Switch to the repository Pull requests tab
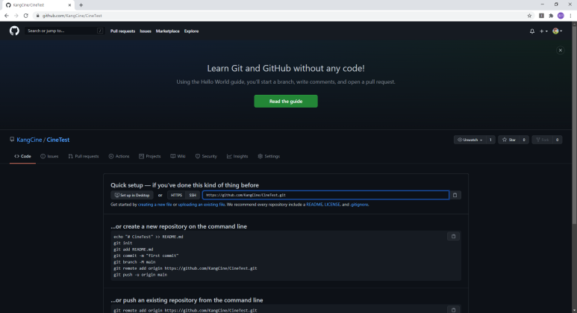The width and height of the screenshot is (577, 313). 84,157
